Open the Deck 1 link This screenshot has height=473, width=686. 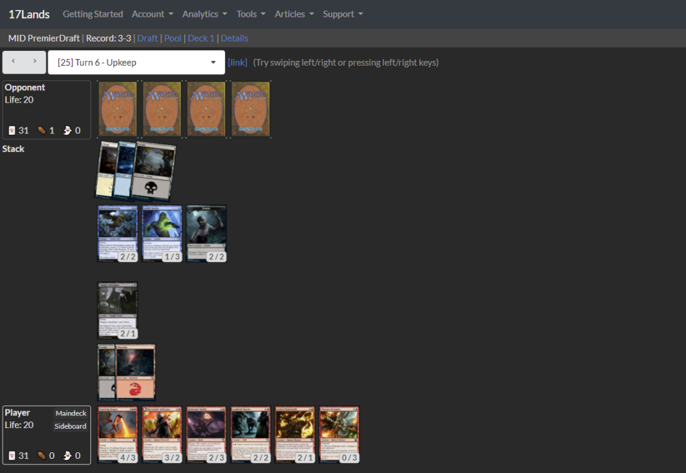click(x=201, y=38)
